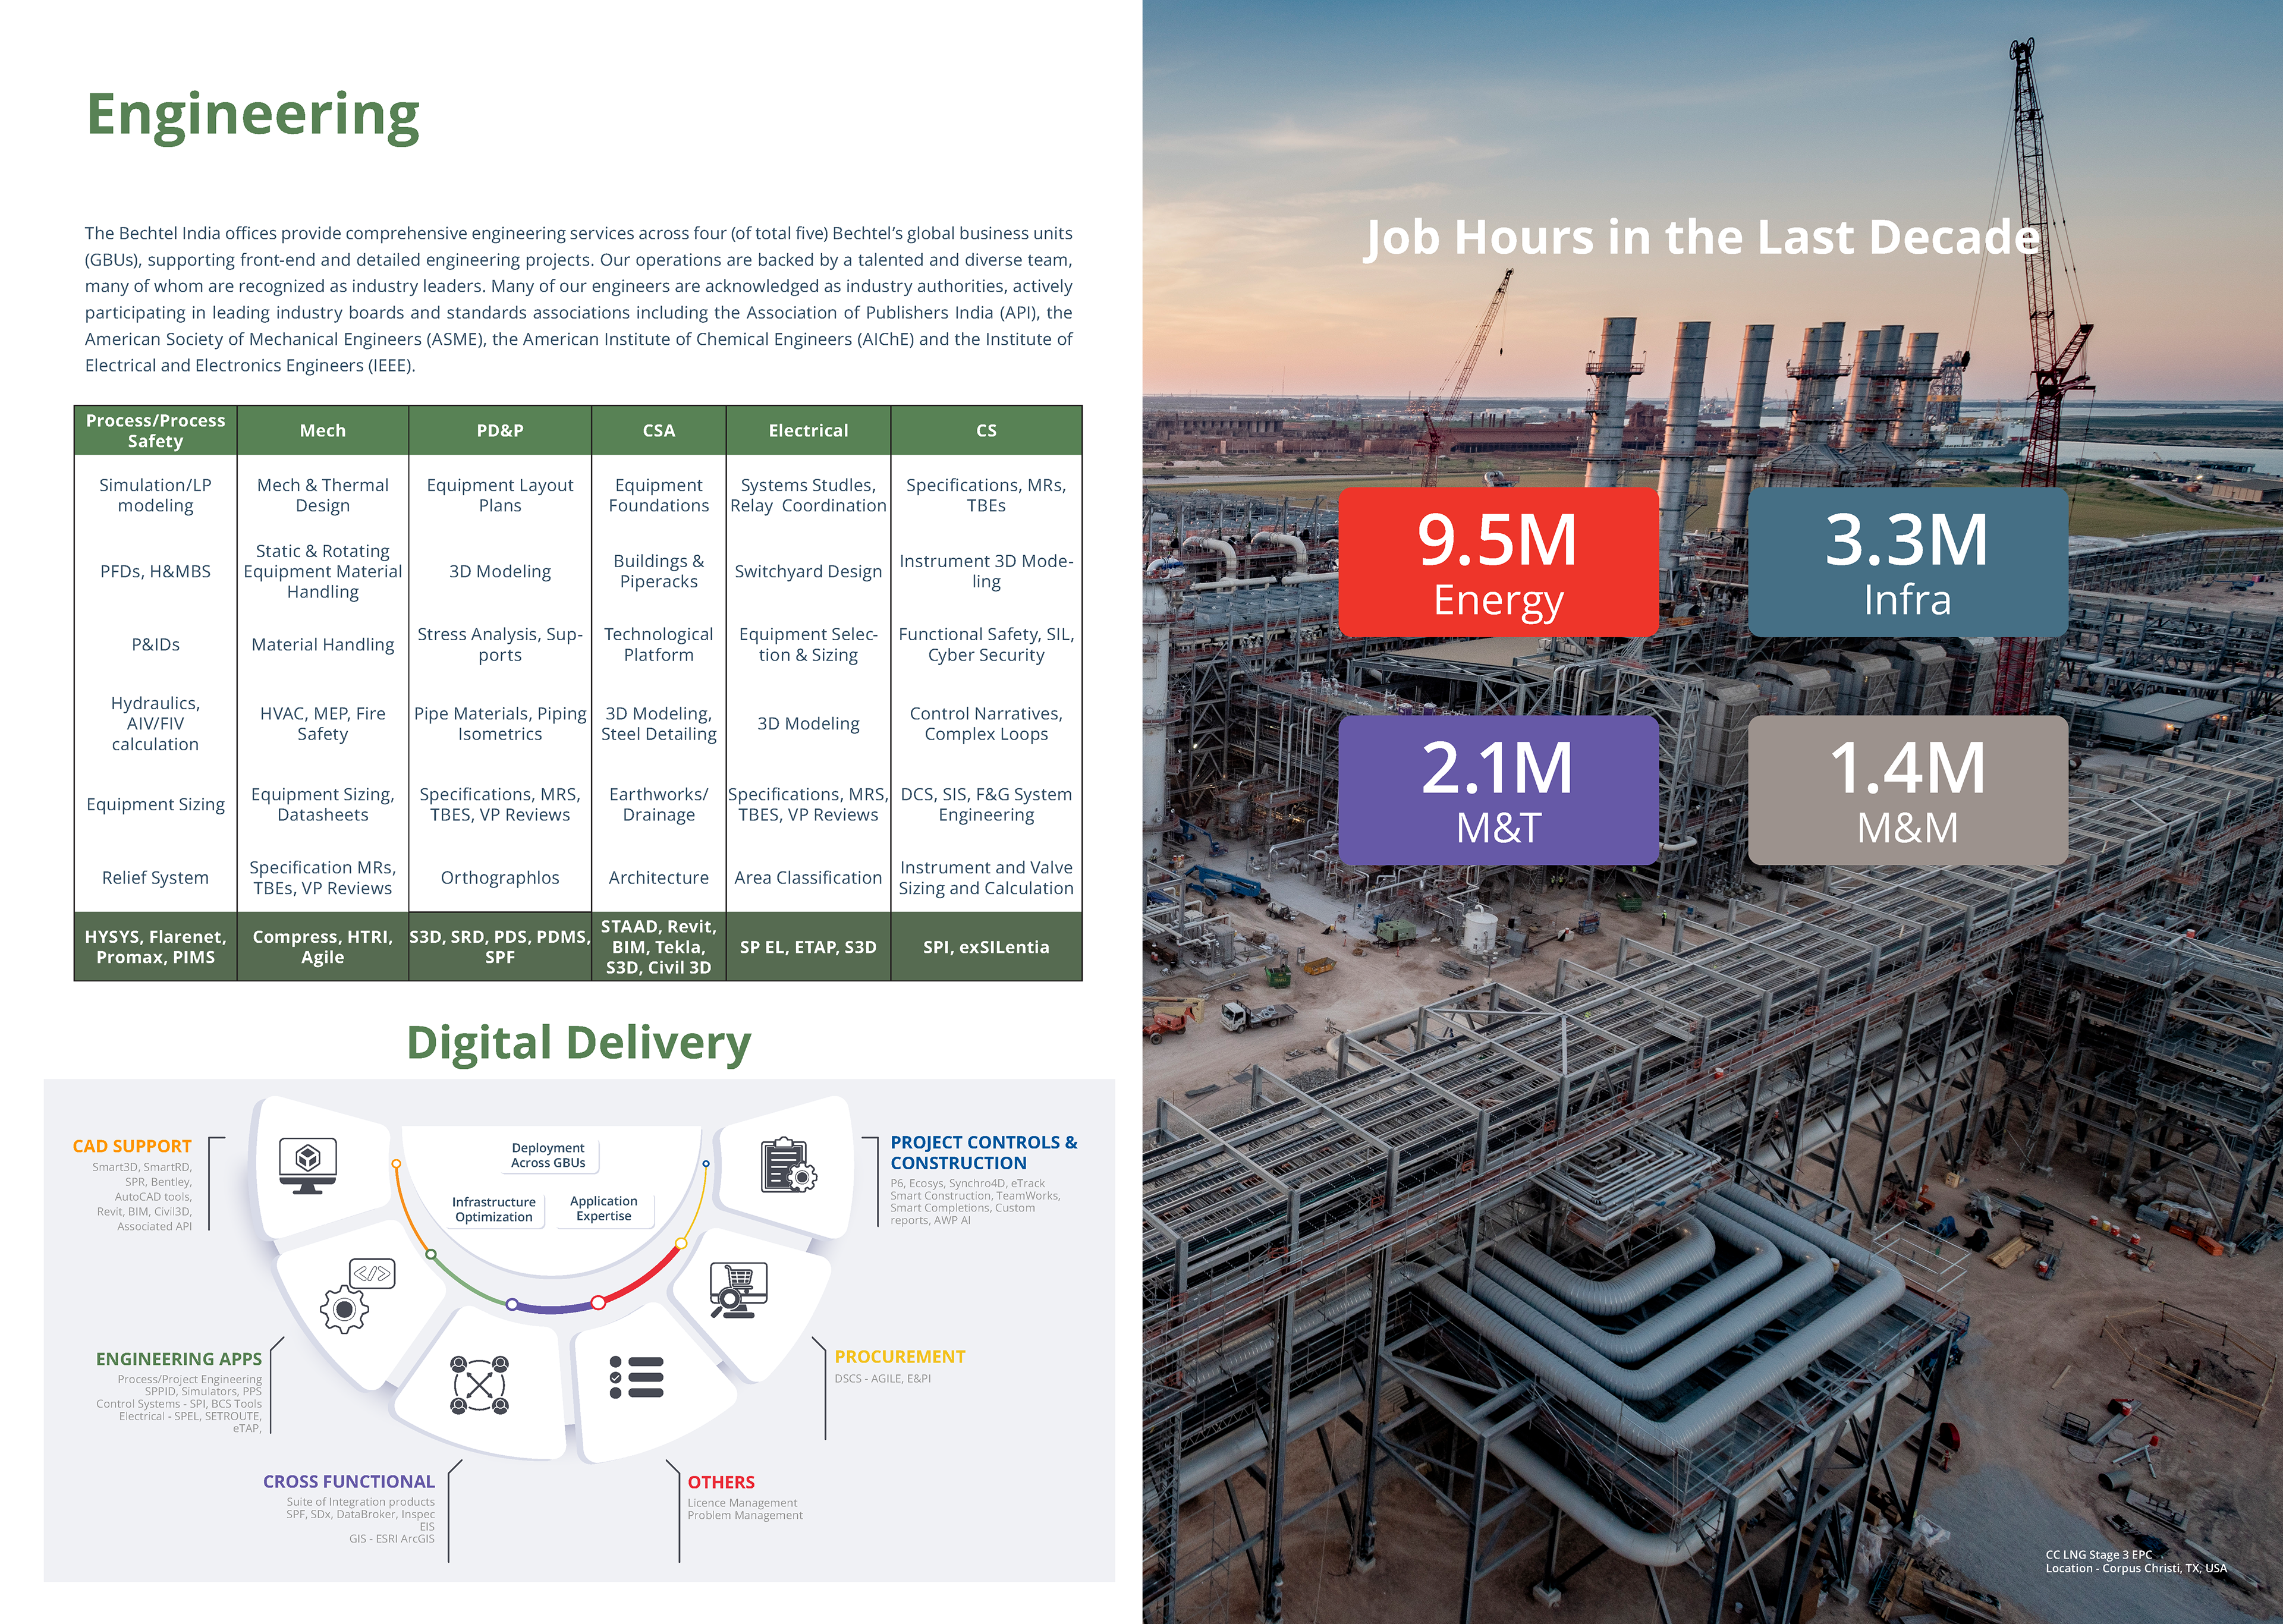Image resolution: width=2283 pixels, height=1624 pixels.
Task: Click the Application Expertise label
Action: (604, 1208)
